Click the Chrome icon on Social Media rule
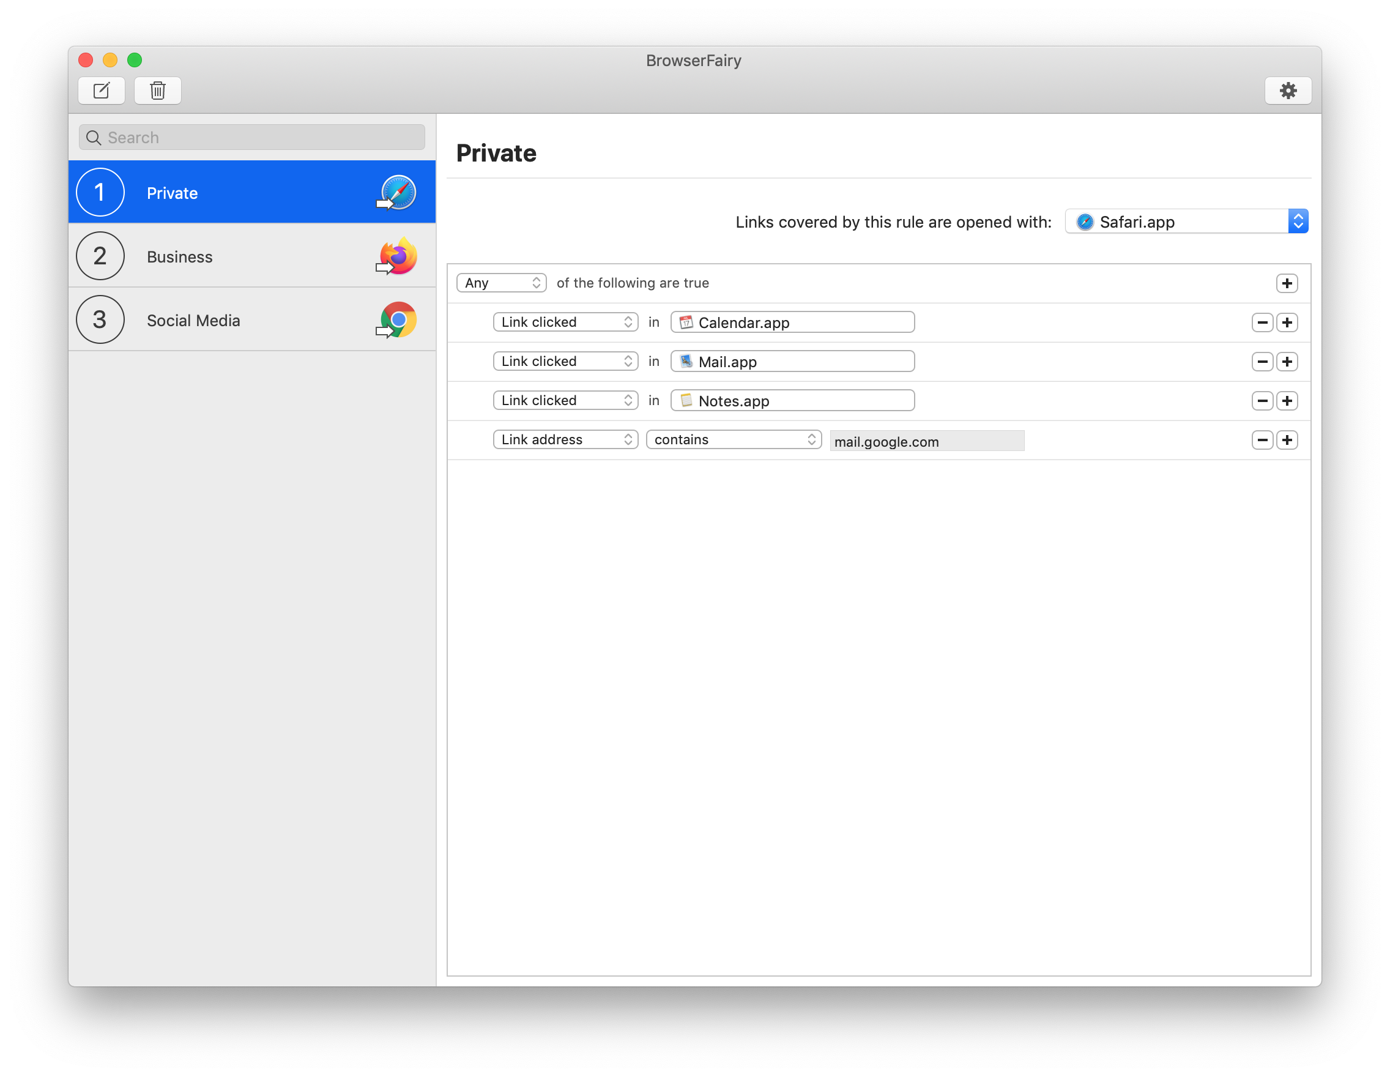Viewport: 1390px width, 1077px height. click(x=398, y=319)
